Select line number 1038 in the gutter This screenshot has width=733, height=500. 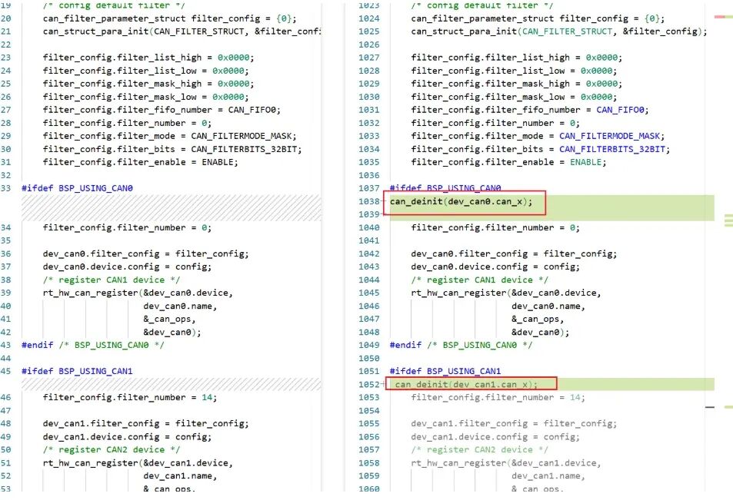369,202
